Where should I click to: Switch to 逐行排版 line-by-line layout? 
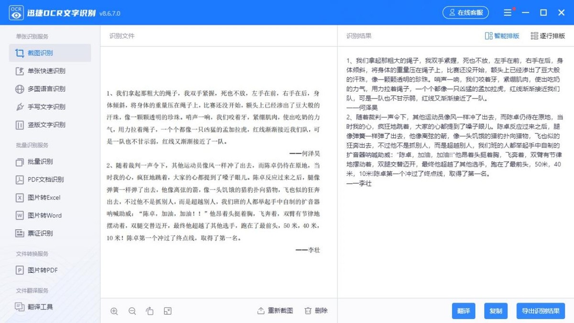pos(549,35)
